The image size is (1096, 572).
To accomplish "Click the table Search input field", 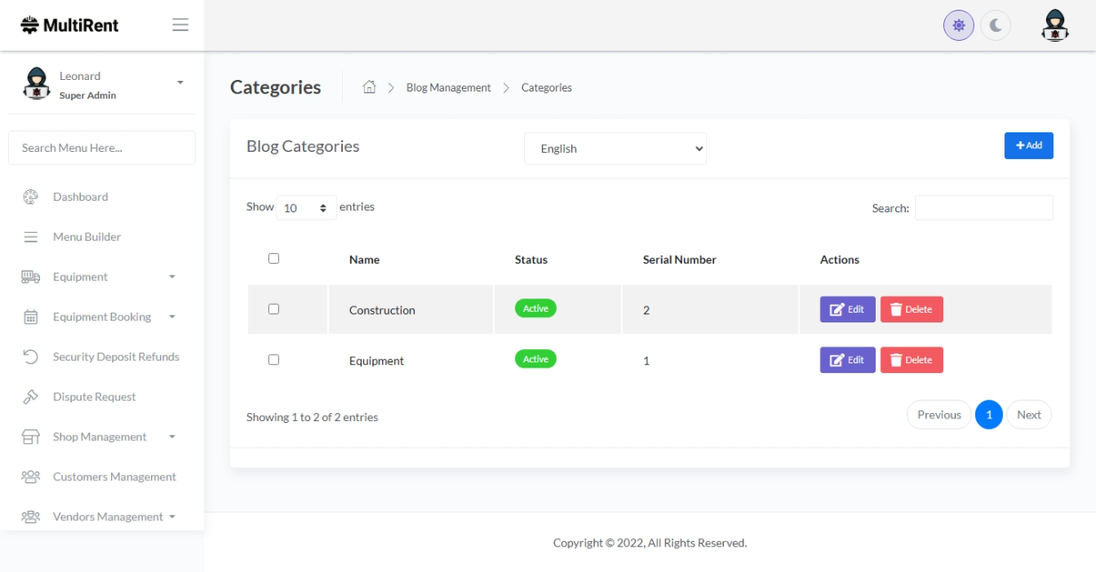I will 983,208.
